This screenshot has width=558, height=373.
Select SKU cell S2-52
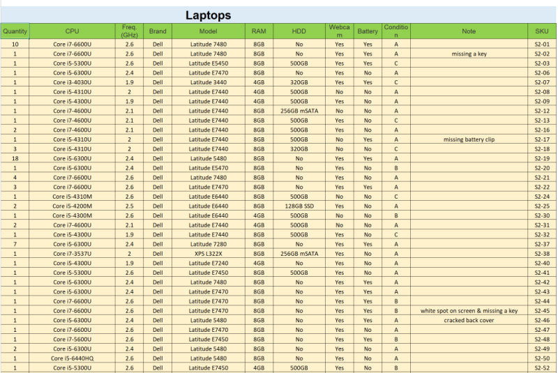542,368
